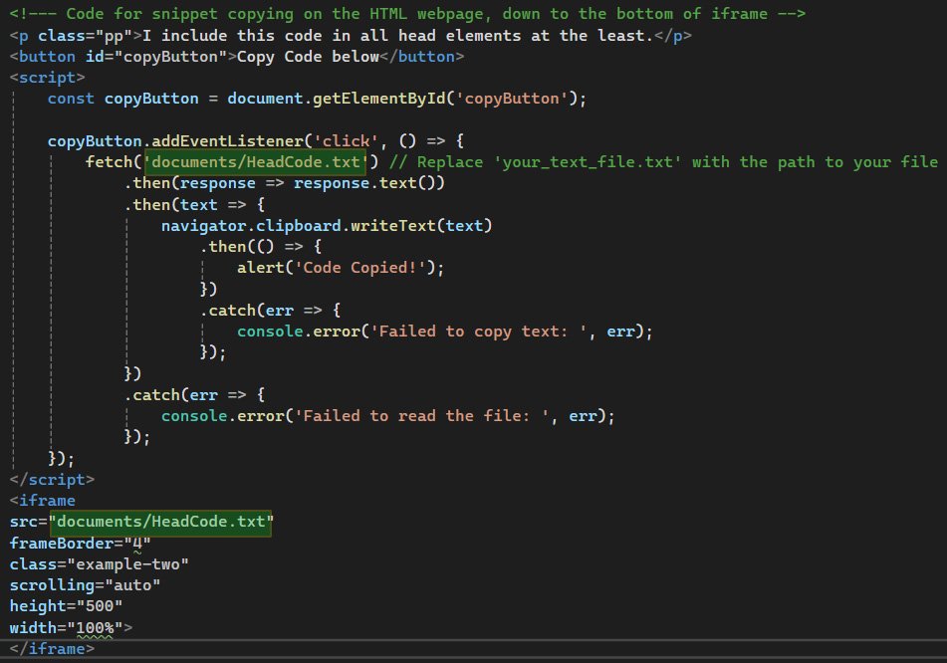The width and height of the screenshot is (947, 663).
Task: Click the width="100%" attribute
Action: (66, 628)
